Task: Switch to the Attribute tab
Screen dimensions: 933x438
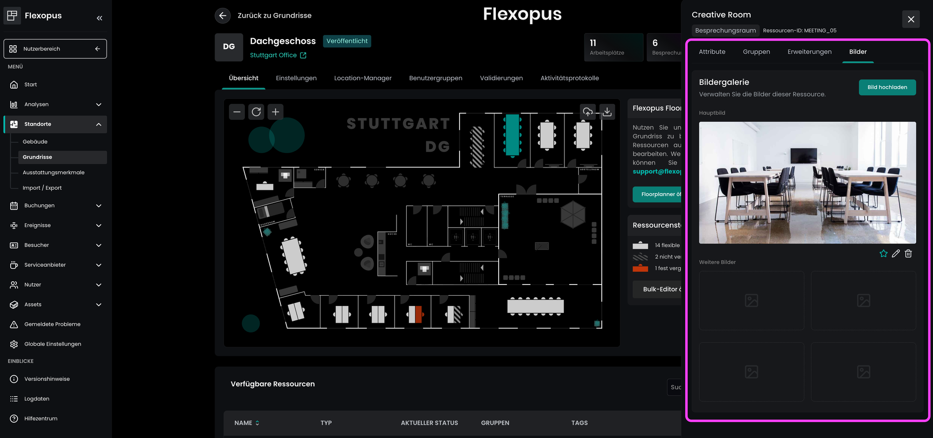Action: click(x=712, y=52)
